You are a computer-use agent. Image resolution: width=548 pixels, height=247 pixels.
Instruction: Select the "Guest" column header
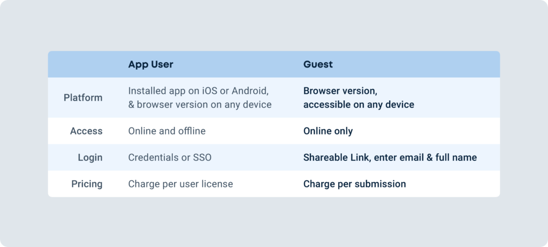(x=318, y=64)
